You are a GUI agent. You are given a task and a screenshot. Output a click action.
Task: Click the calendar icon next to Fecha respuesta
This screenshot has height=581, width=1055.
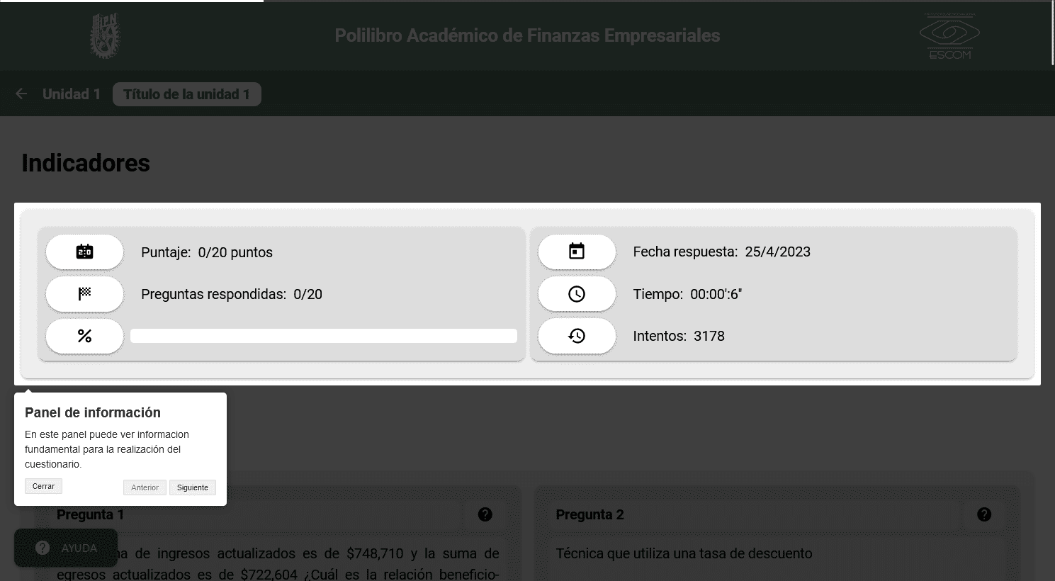(577, 252)
